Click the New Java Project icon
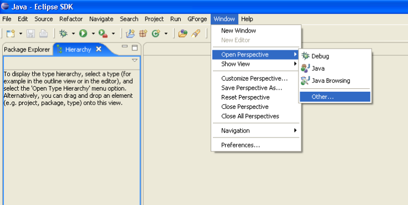The image size is (408, 205). (x=130, y=33)
